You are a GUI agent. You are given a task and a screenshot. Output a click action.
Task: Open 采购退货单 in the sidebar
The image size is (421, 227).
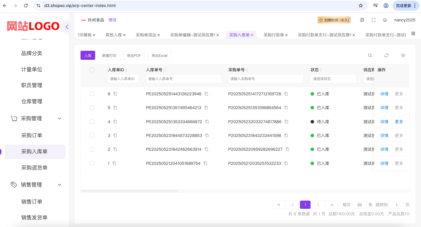point(34,168)
